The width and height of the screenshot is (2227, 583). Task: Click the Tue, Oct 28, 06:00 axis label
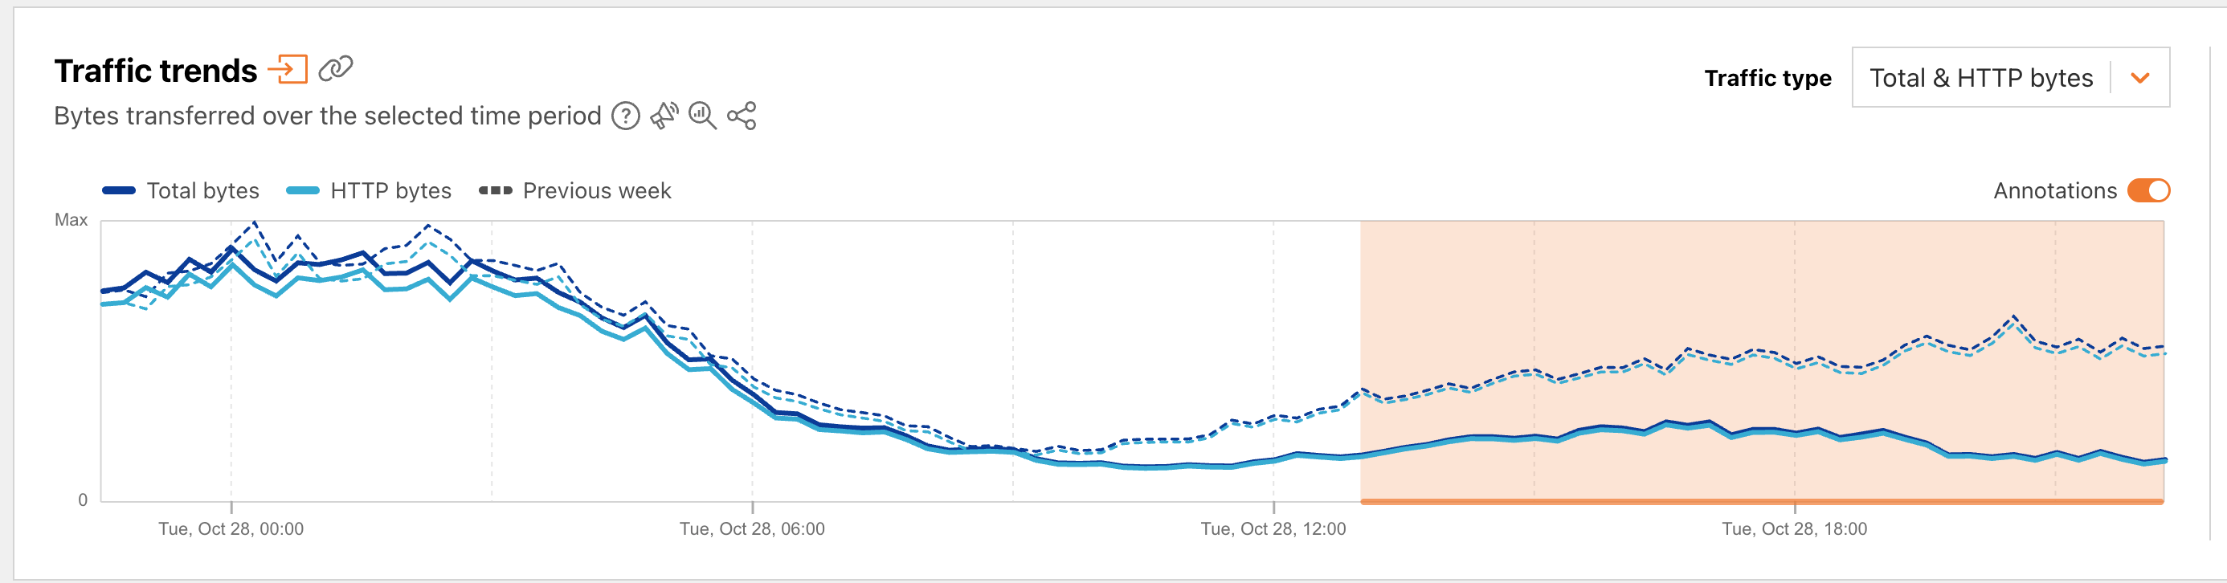751,528
